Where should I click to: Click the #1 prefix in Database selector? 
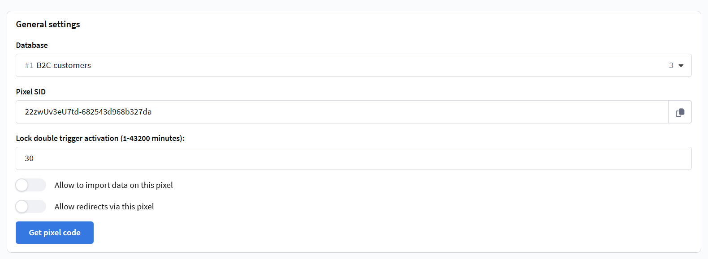pyautogui.click(x=29, y=65)
